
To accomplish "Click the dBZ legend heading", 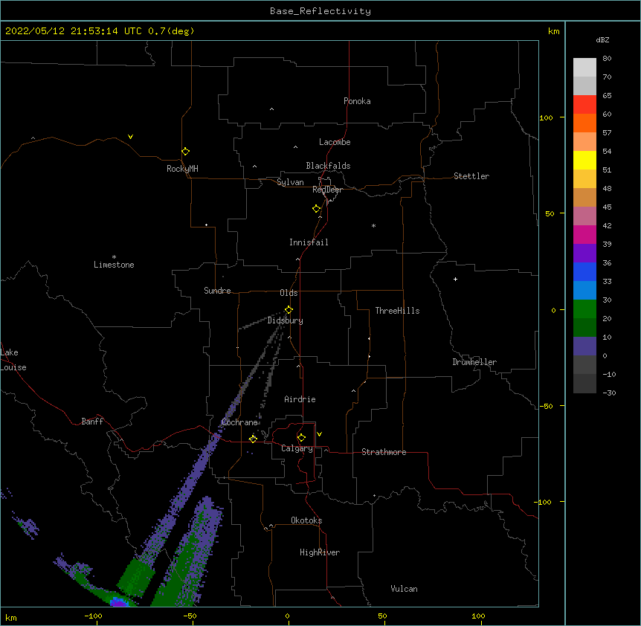I will pos(602,39).
